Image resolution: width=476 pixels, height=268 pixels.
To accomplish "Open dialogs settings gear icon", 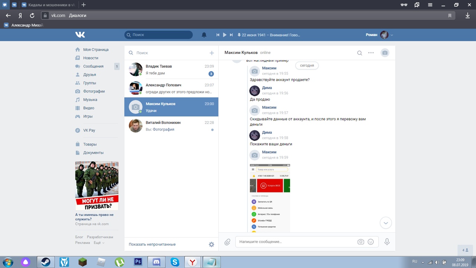I will 211,245.
